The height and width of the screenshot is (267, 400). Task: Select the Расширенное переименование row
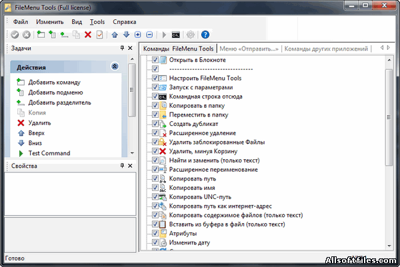point(213,170)
